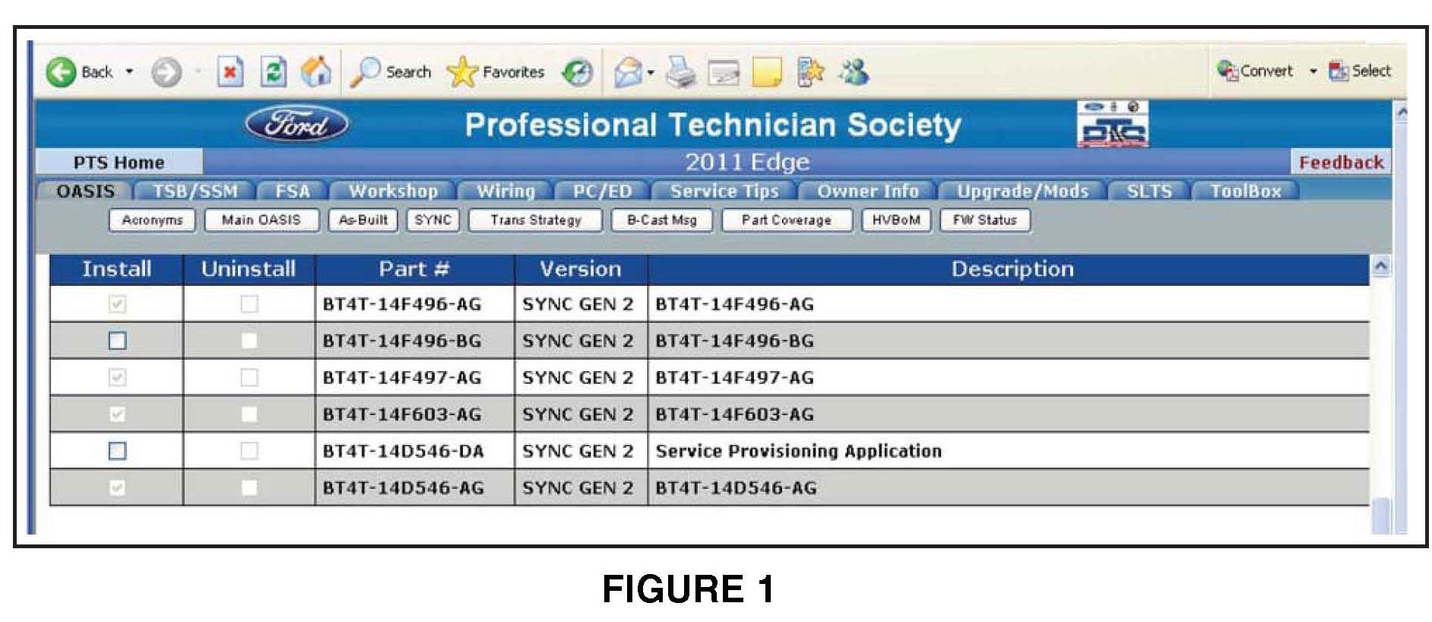Screen dimensions: 1432x622
Task: Click the browser Stop icon
Action: click(230, 72)
